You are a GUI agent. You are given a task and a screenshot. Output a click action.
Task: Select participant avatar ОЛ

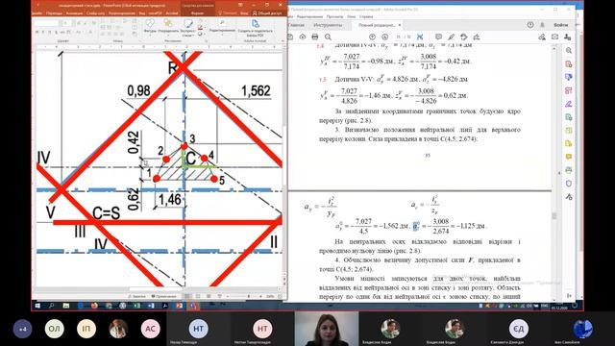54,329
